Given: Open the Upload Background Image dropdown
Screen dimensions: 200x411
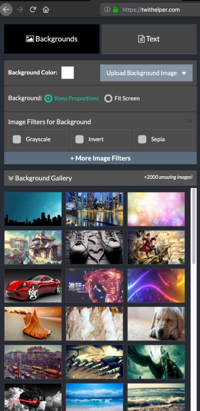Looking at the screenshot, I should [x=146, y=73].
